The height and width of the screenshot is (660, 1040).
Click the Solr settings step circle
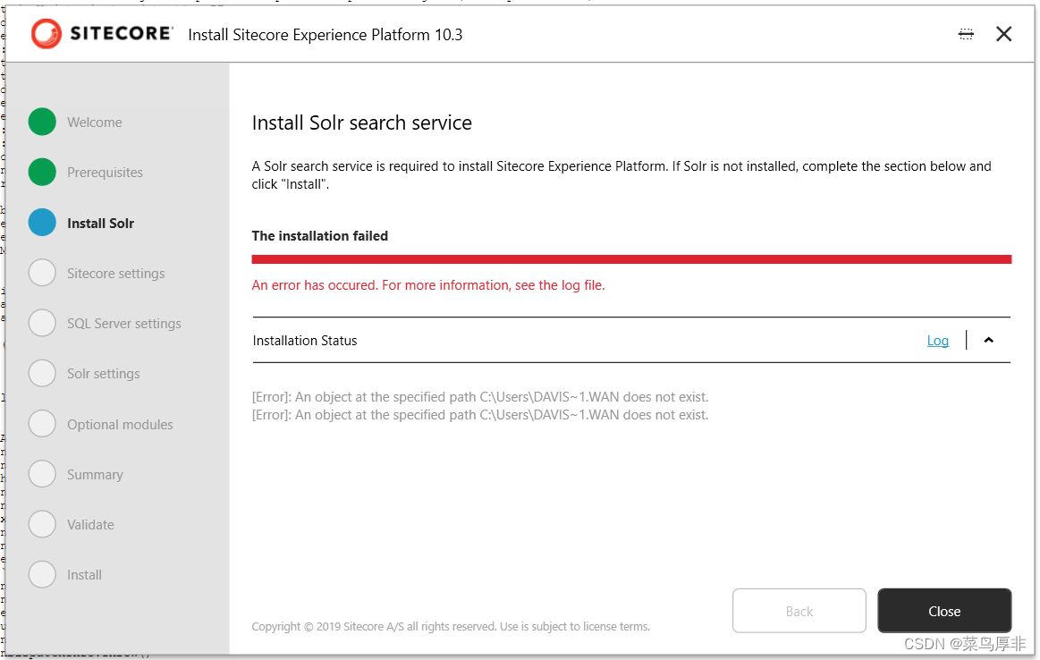[42, 373]
